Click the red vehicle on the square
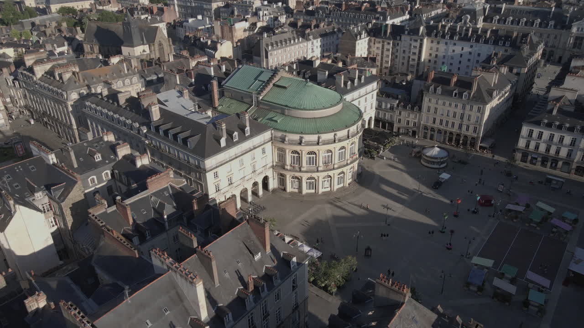The image size is (584, 328). point(486,200)
